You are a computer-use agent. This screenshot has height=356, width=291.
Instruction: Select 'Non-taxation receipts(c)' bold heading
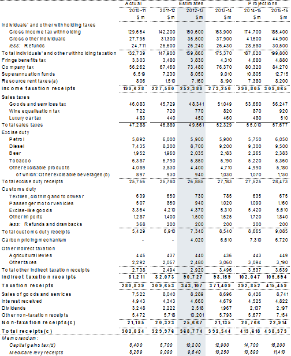pos(38,322)
